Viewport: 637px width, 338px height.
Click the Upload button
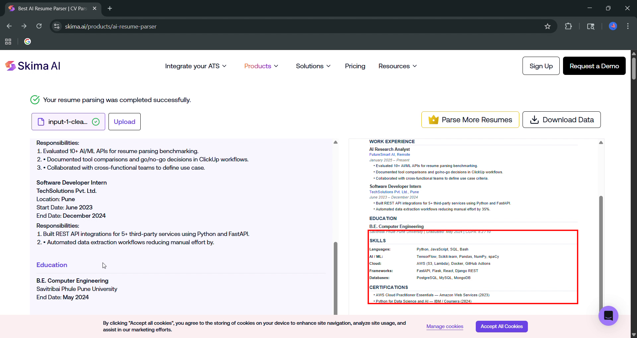(124, 122)
